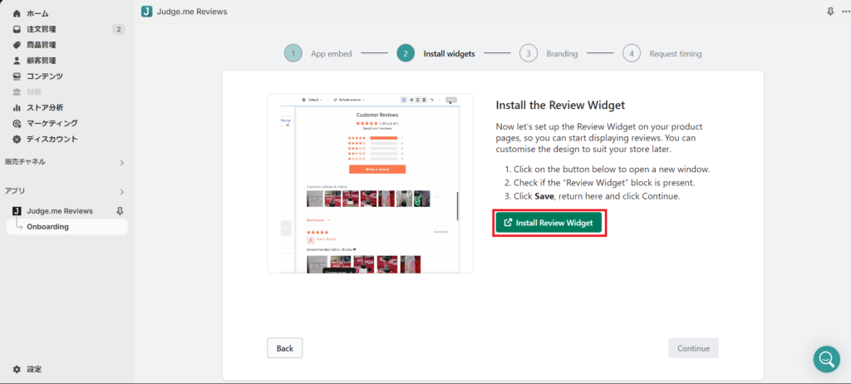This screenshot has height=384, width=851.
Task: Click the marketing target icon
Action: pyautogui.click(x=17, y=123)
